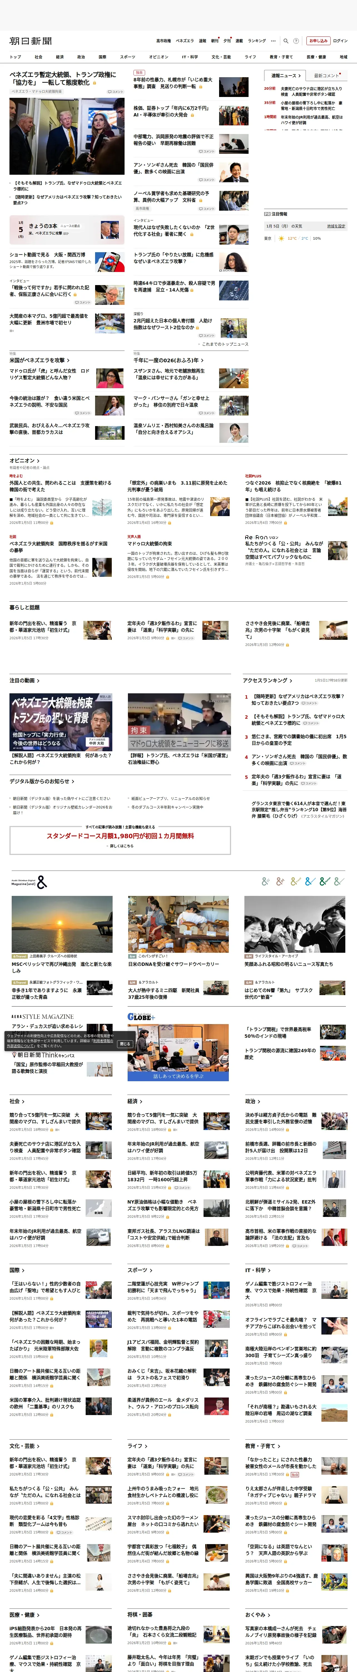Viewport: 357px width, 1672px height.
Task: Expand the アクセスランキング section heading
Action: [x=267, y=680]
